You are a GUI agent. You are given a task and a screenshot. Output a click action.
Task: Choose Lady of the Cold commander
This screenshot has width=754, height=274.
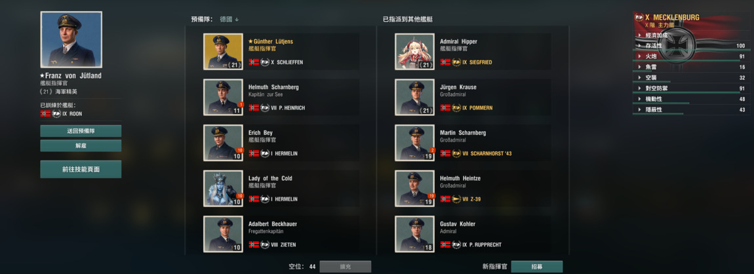click(x=223, y=188)
